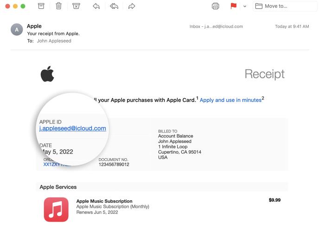The height and width of the screenshot is (229, 319).
Task: Close window with red button
Action: tap(7, 6)
